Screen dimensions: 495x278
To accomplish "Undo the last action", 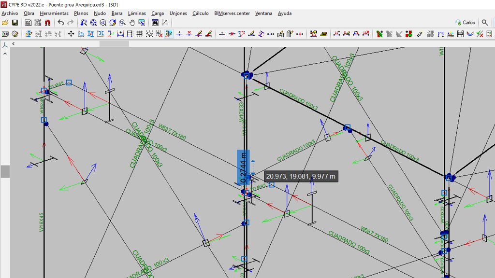I will click(60, 23).
